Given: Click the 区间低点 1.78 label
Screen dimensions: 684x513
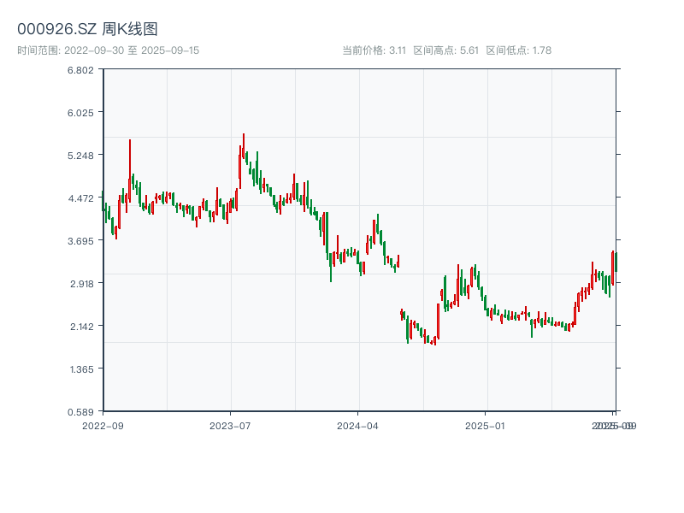Looking at the screenshot, I should (518, 50).
